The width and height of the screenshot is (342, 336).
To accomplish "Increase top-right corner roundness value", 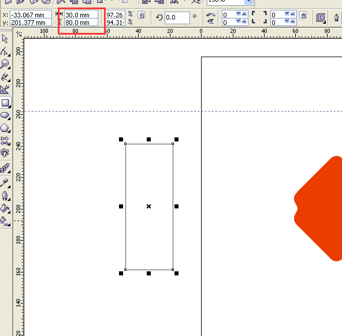I will pos(293,14).
